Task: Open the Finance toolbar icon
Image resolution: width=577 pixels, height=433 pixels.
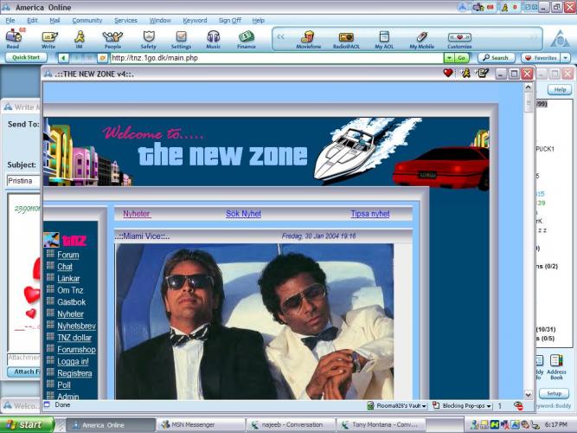Action: pyautogui.click(x=247, y=37)
